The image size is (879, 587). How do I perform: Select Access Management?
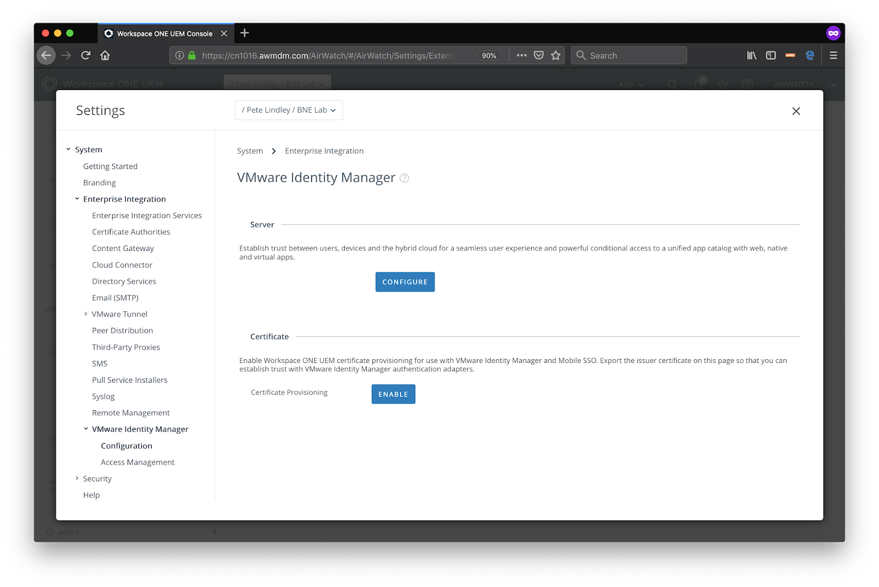click(x=137, y=462)
